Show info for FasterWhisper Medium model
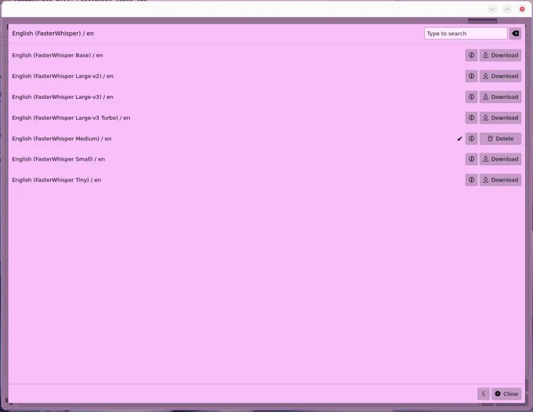The image size is (533, 412). pos(471,139)
